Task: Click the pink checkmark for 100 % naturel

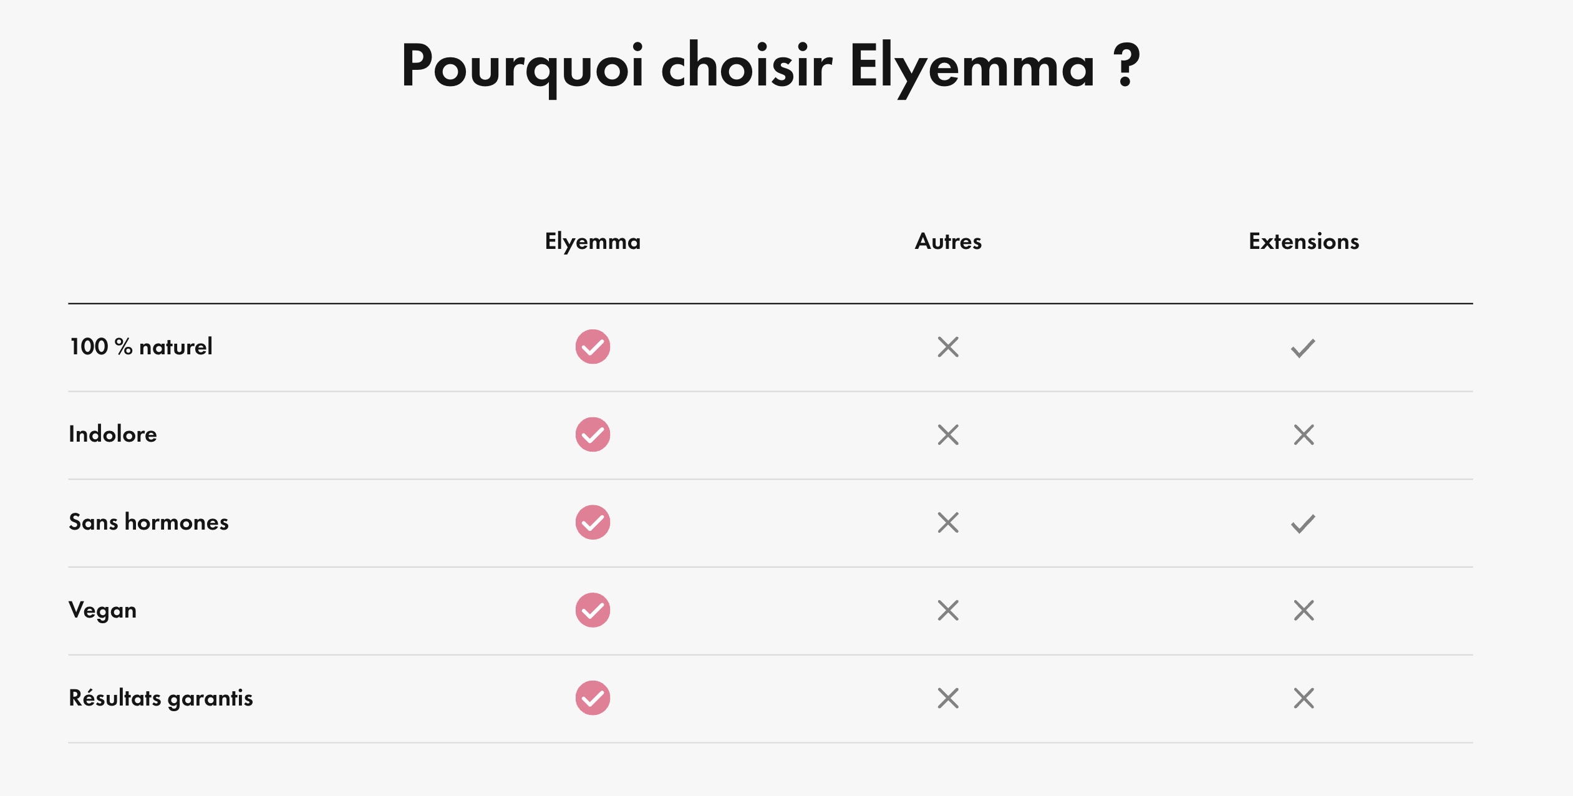Action: tap(593, 347)
